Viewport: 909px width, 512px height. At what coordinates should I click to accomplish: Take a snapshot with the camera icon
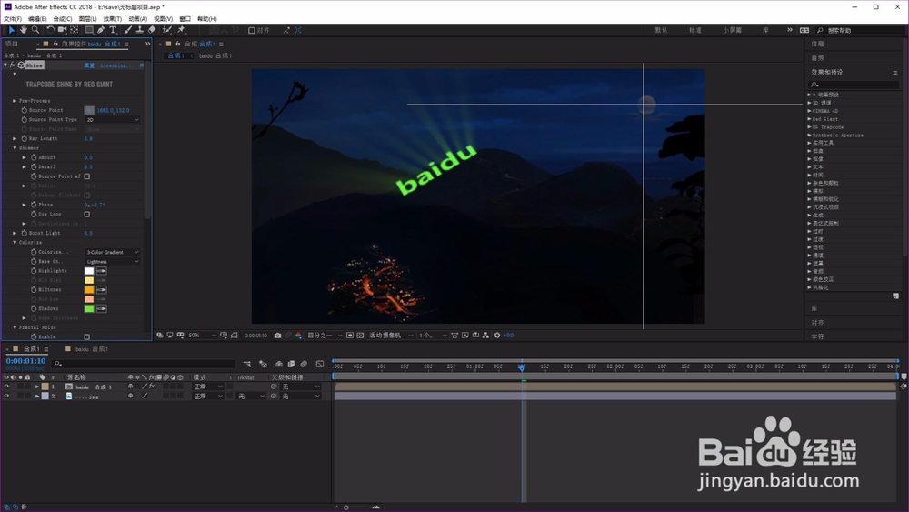click(x=277, y=336)
